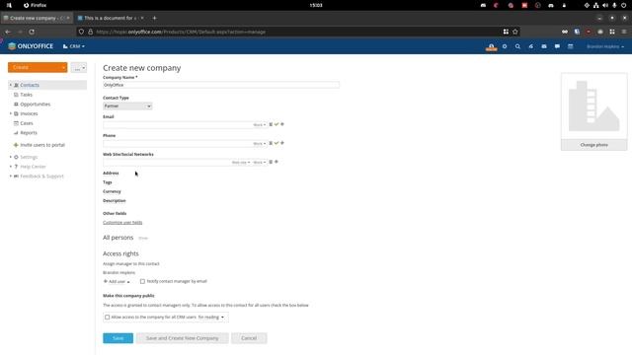Screen dimensions: 632x355
Task: Open the talk chat bubble icon
Action: pyautogui.click(x=557, y=46)
